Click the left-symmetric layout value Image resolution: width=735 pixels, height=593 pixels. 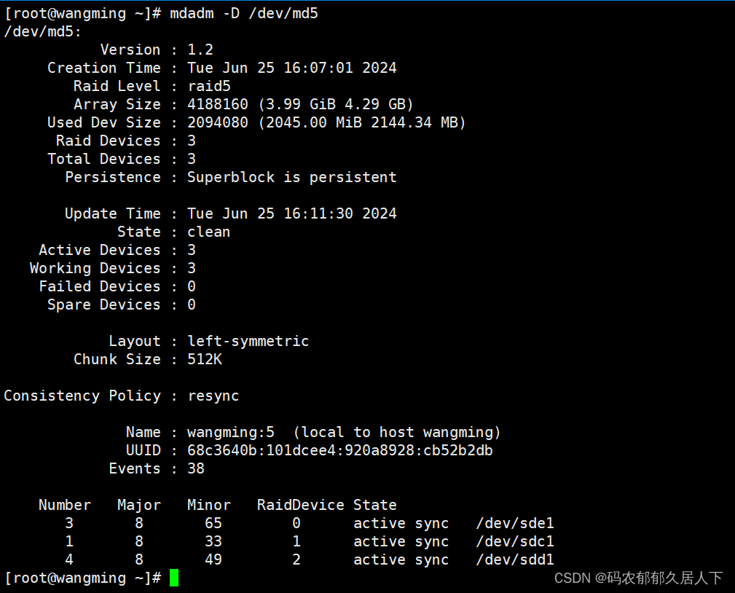tap(248, 340)
